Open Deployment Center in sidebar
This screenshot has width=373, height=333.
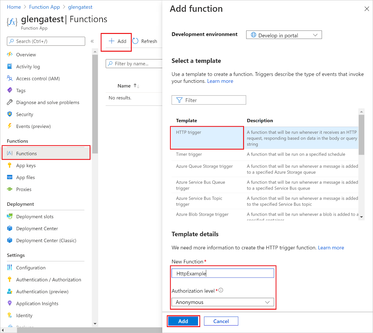[37, 228]
